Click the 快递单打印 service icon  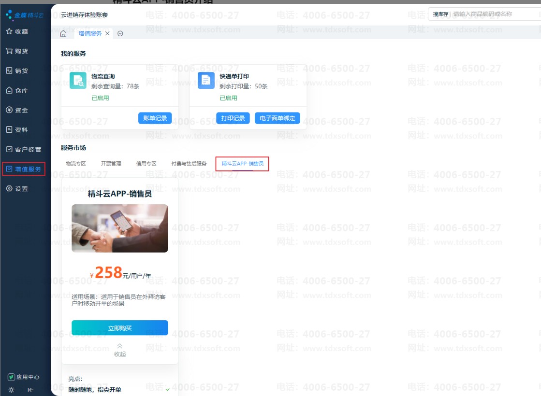point(206,81)
